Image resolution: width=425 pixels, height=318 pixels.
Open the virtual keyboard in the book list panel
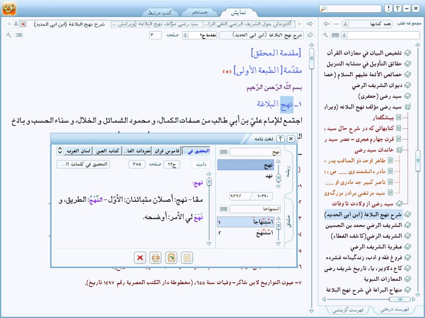335,35
